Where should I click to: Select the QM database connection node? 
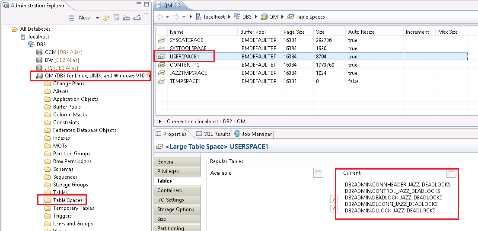93,76
